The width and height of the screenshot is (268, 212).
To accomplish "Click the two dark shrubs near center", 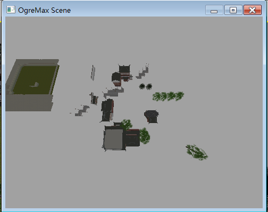I will coord(146,86).
